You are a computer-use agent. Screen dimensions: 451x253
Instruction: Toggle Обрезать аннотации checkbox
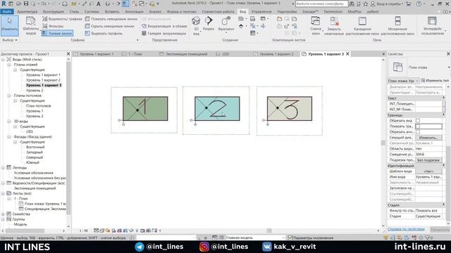point(418,132)
